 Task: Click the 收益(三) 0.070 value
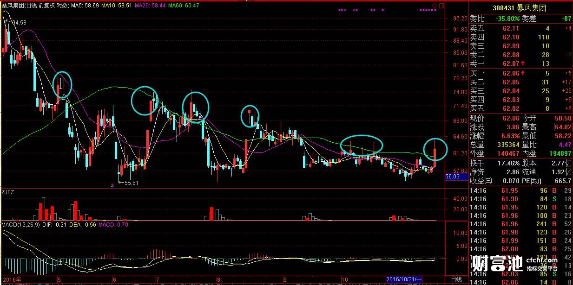point(511,181)
